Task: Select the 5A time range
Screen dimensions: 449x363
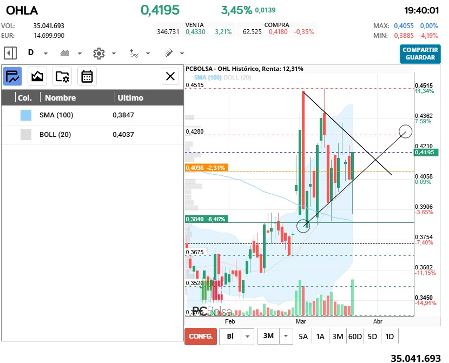Action: [303, 336]
